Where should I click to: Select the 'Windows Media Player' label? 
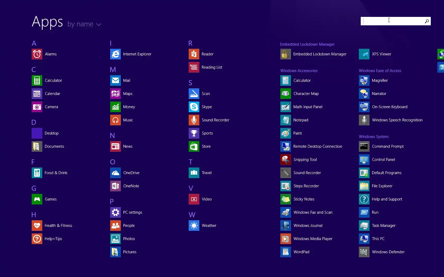pos(313,239)
